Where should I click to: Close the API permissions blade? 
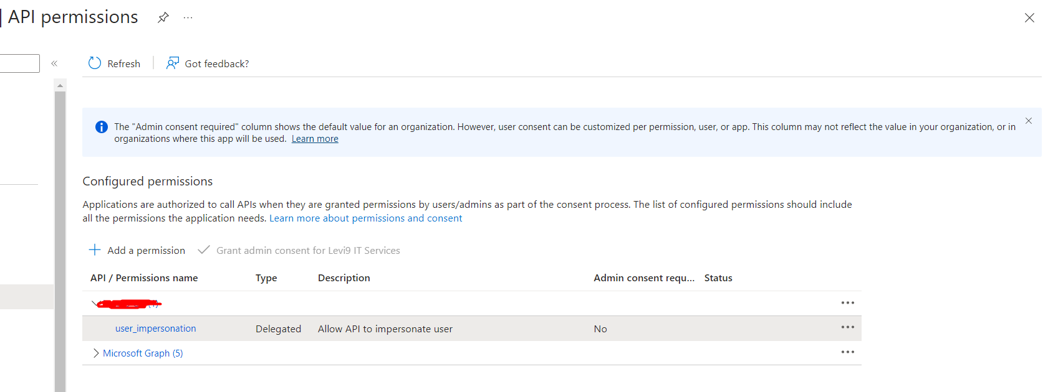coord(1029,17)
